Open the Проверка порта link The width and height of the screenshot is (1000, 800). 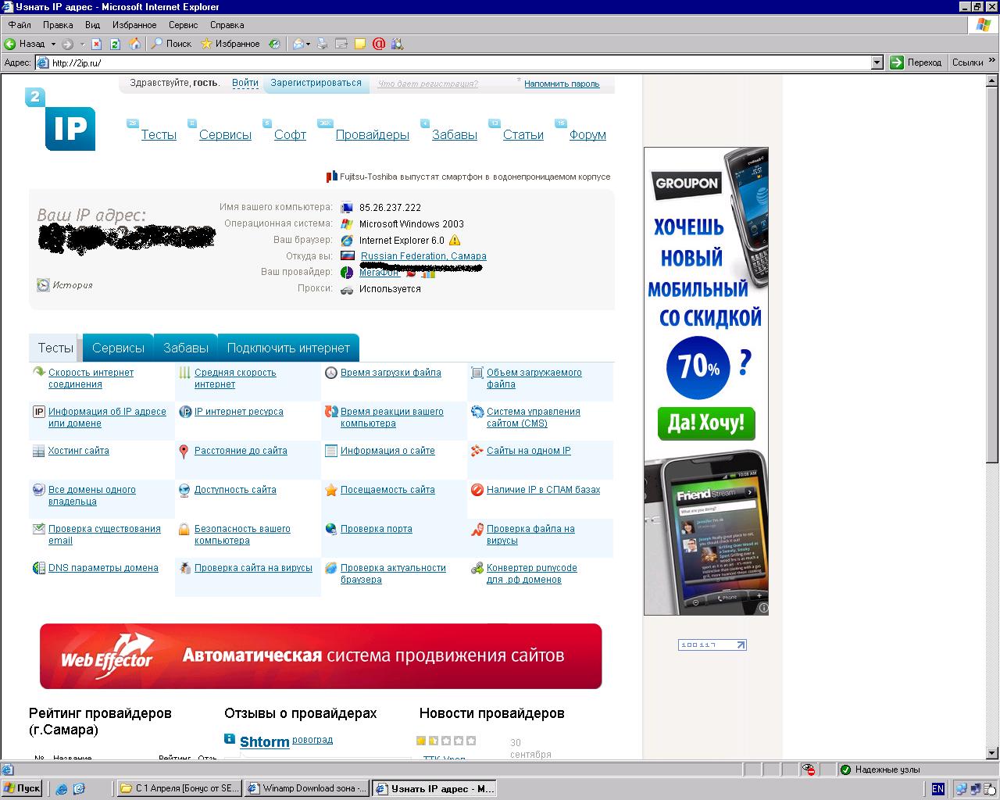point(377,529)
